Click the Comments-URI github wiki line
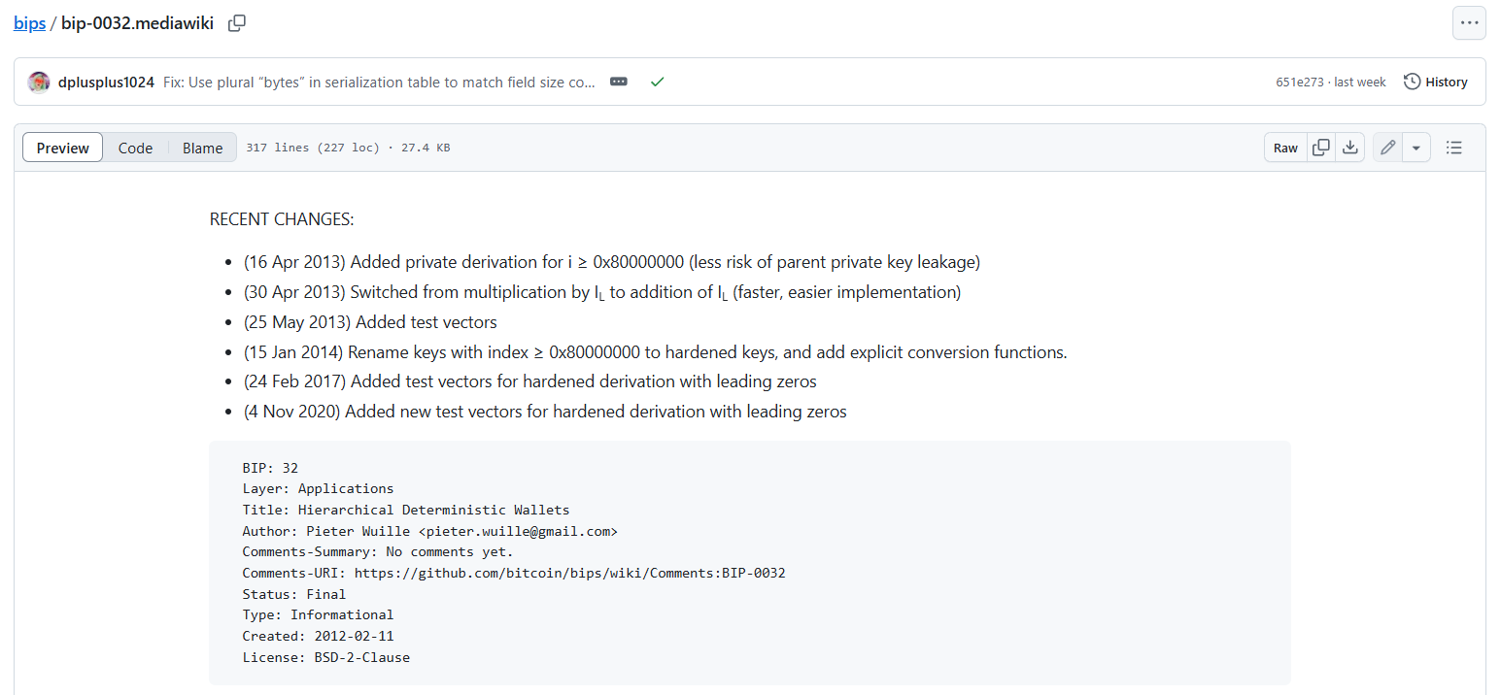 [x=514, y=573]
